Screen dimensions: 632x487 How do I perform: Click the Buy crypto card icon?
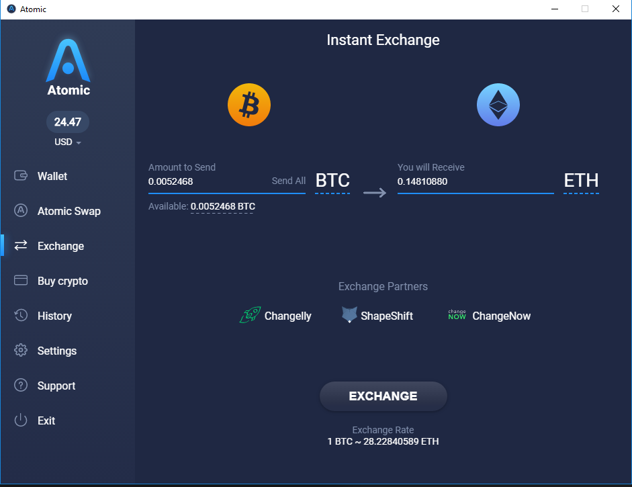(21, 280)
